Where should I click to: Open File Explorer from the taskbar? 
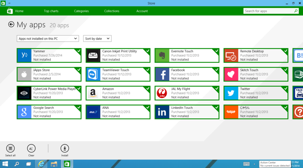54,164
